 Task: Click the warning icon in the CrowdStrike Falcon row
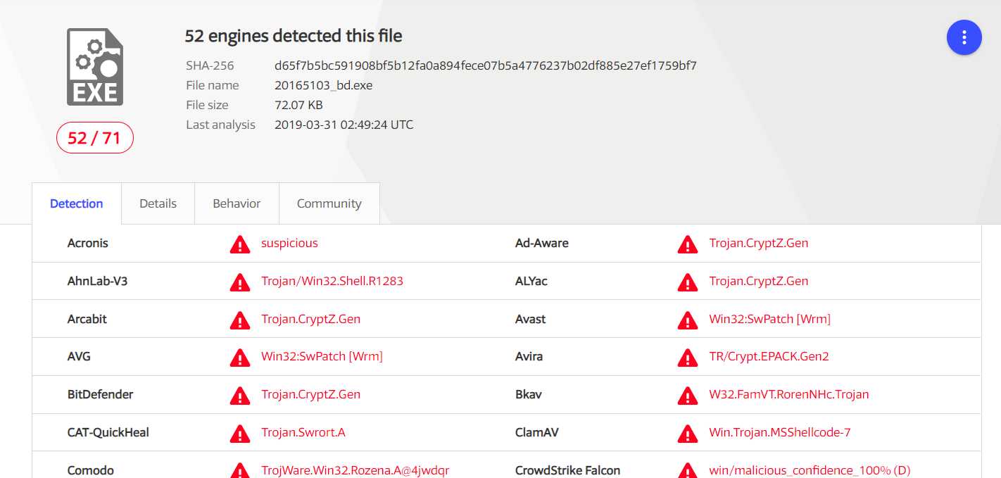(x=688, y=470)
